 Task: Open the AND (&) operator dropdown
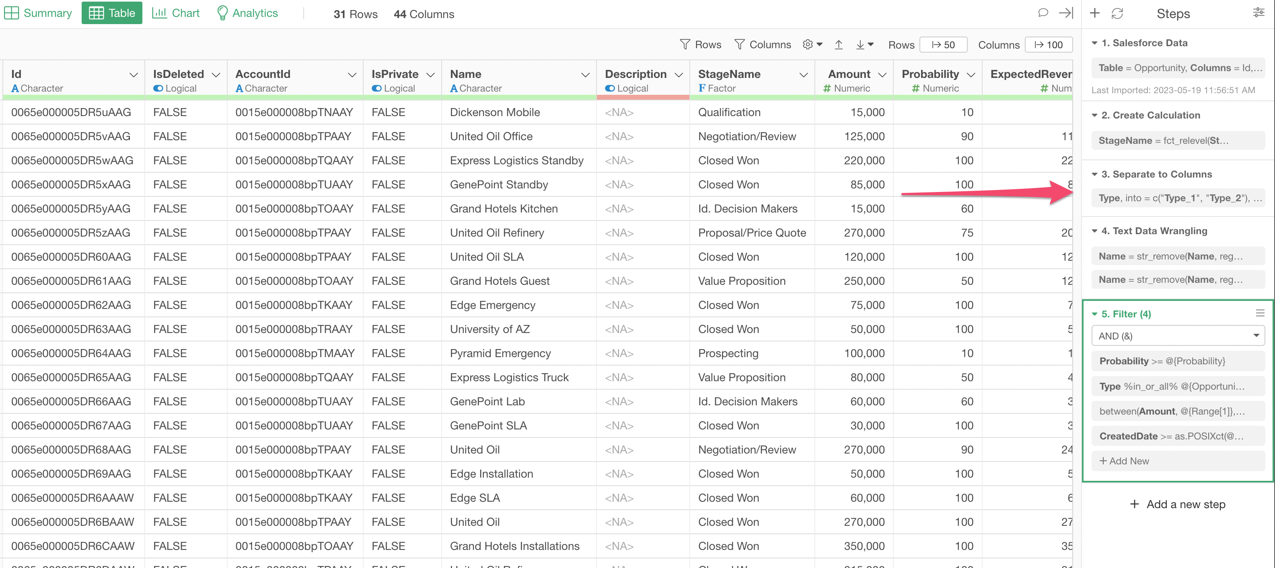1178,336
